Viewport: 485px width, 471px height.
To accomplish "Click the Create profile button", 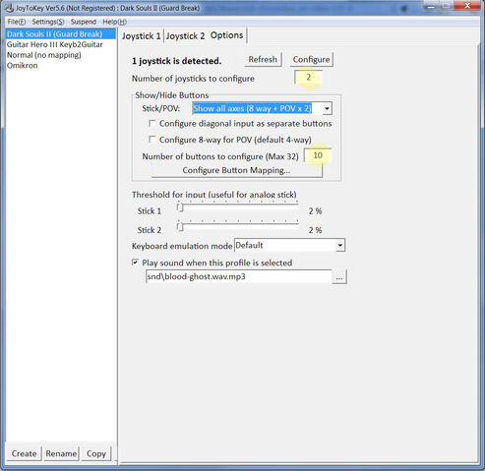I will (x=24, y=453).
